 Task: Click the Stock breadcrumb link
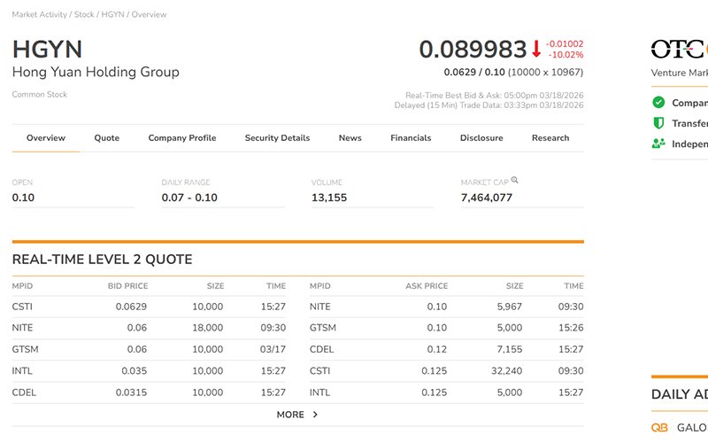click(84, 14)
